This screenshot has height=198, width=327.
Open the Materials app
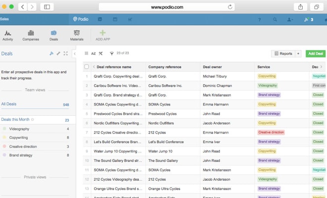point(76,36)
